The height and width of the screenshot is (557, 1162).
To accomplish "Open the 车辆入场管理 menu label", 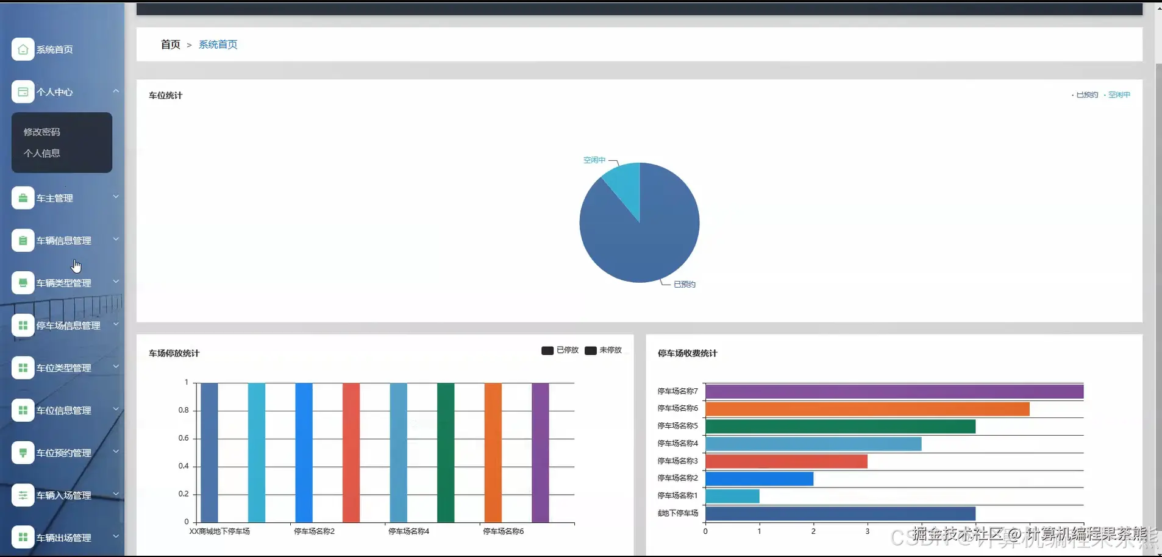I will (x=63, y=495).
